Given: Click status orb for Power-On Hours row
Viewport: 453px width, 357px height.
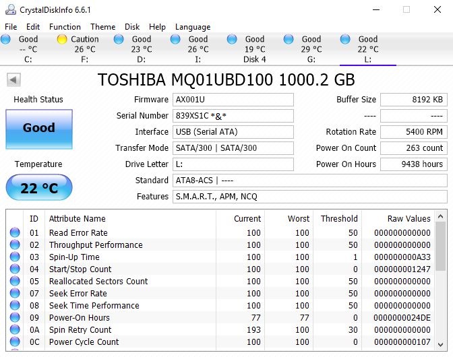Looking at the screenshot, I should pos(15,317).
